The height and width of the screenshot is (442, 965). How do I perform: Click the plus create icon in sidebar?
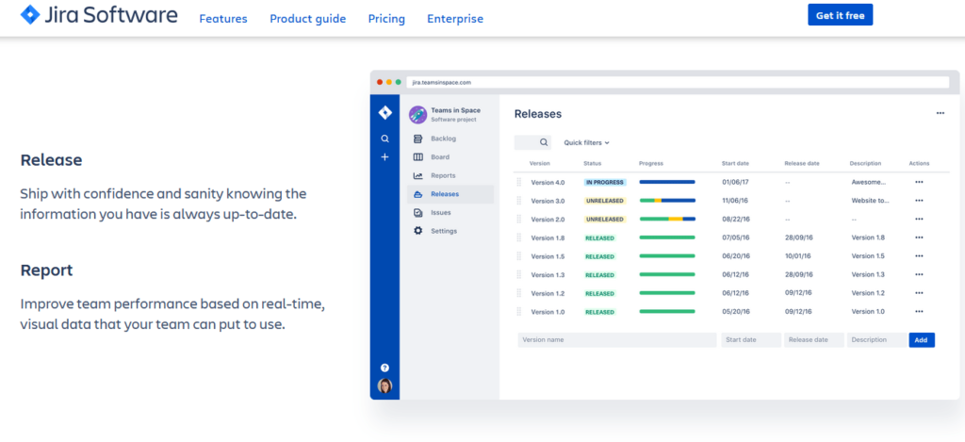point(384,157)
